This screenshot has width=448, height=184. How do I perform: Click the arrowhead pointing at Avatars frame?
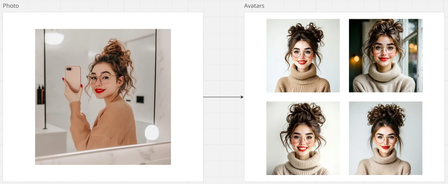pyautogui.click(x=242, y=97)
